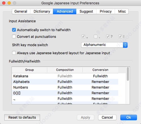Toggle the Japanese comma 、 punctuation checkbox

[96, 36]
